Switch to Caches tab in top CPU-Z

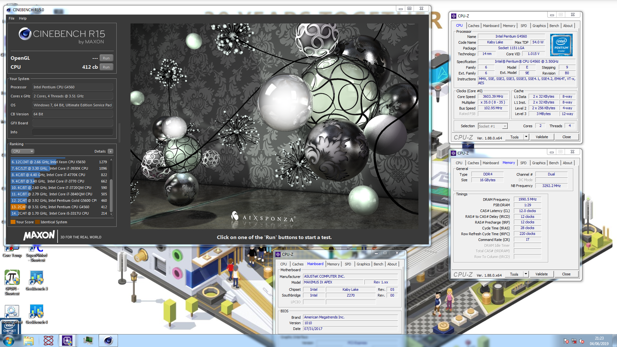tap(473, 26)
